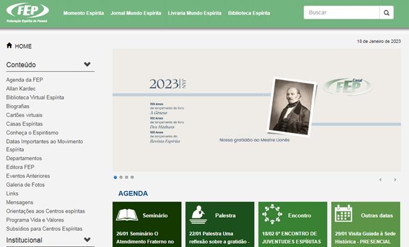Viewport: 409px width, 247px height.
Task: Open the Encontro people-circle icon card
Action: click(272, 215)
